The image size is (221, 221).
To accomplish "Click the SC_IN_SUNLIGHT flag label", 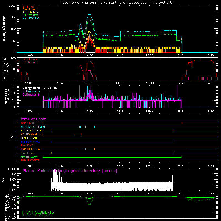I will pos(32,130).
